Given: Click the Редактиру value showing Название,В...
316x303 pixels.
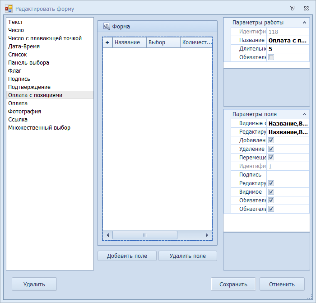Looking at the screenshot, I should (288, 132).
